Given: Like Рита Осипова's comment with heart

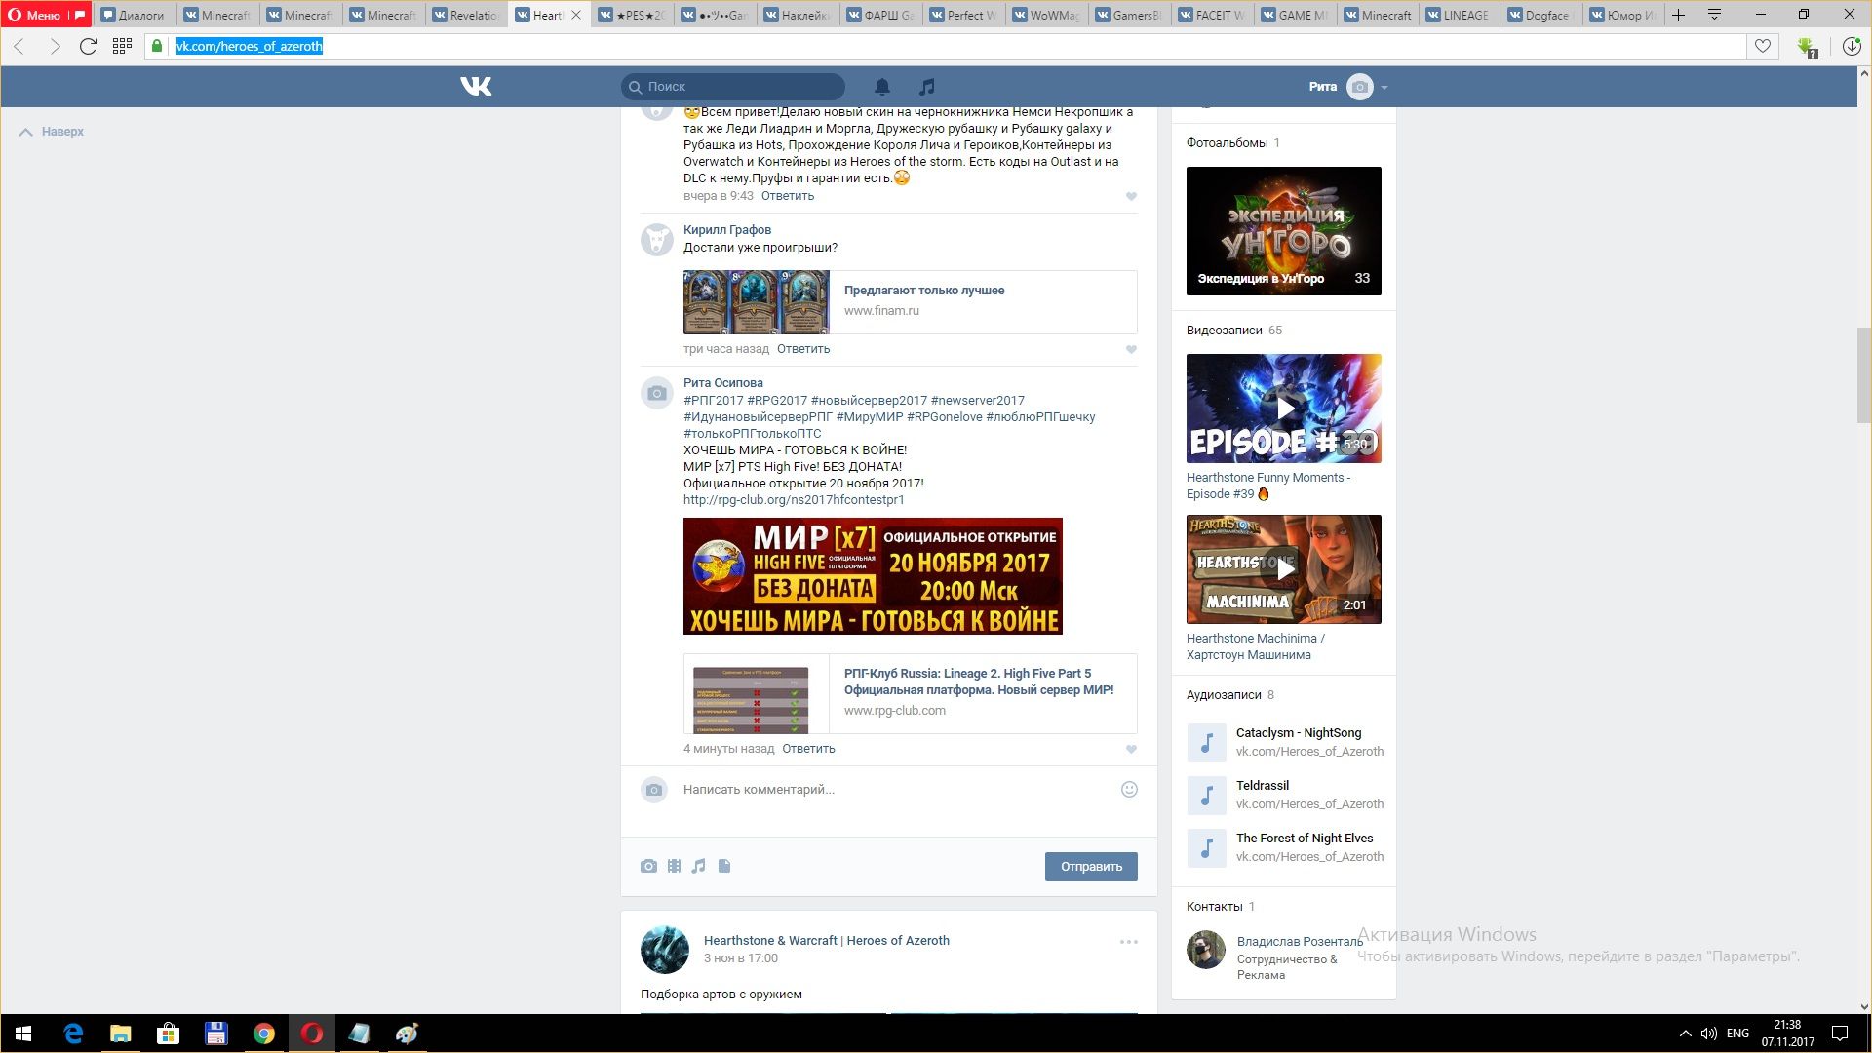Looking at the screenshot, I should (x=1131, y=749).
